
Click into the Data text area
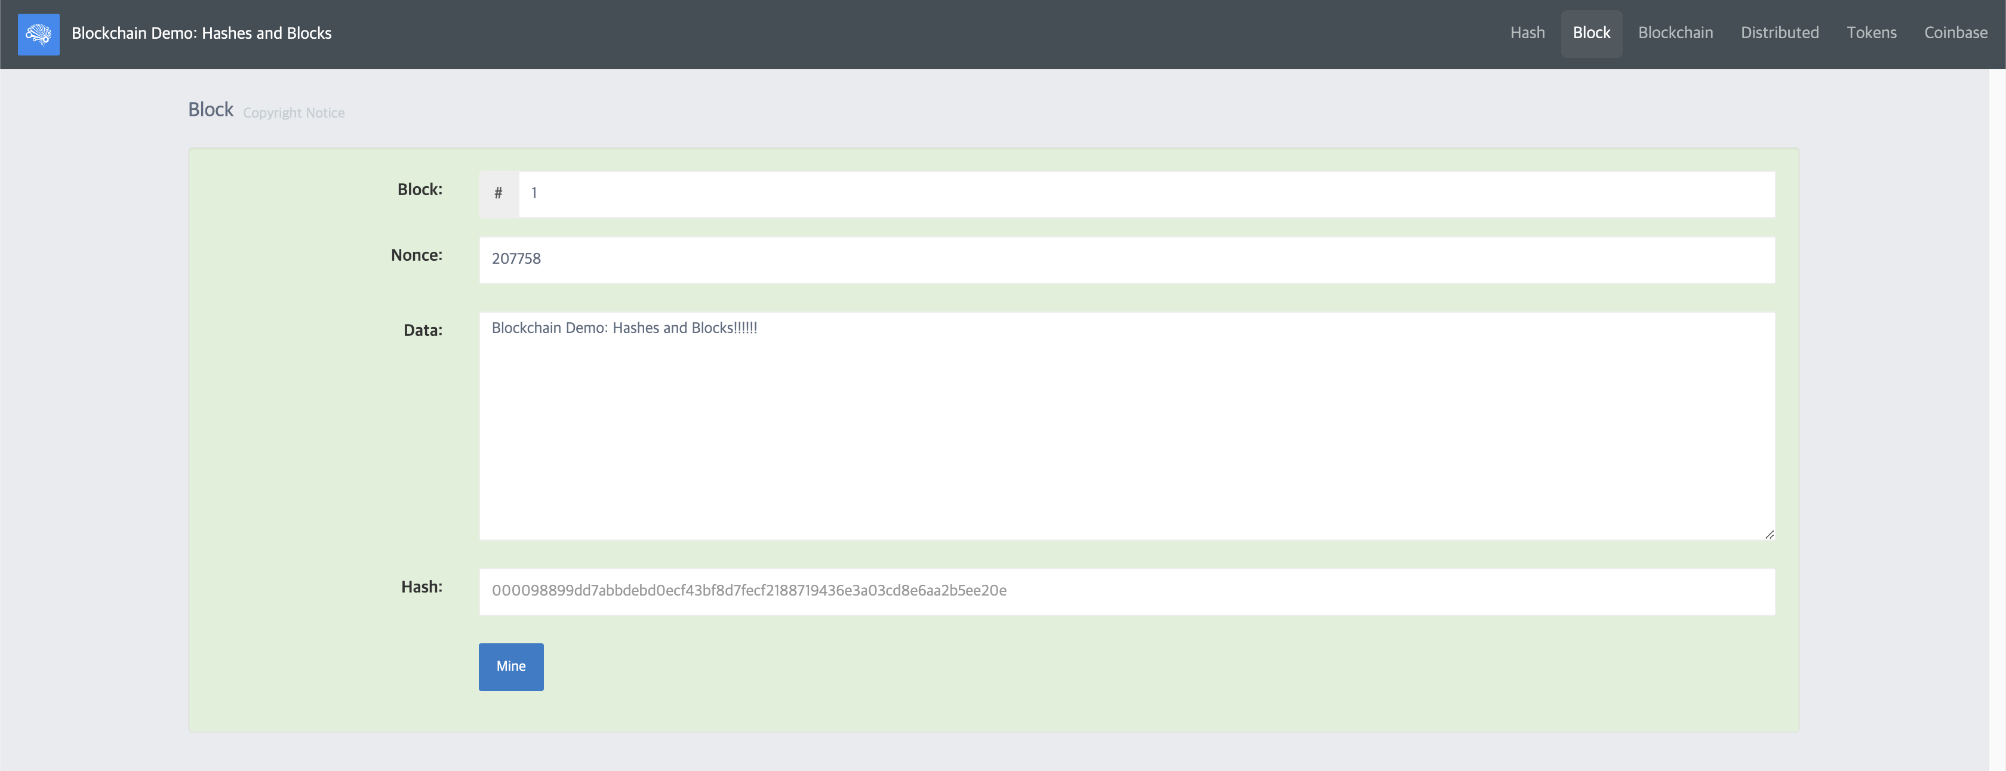(1126, 425)
